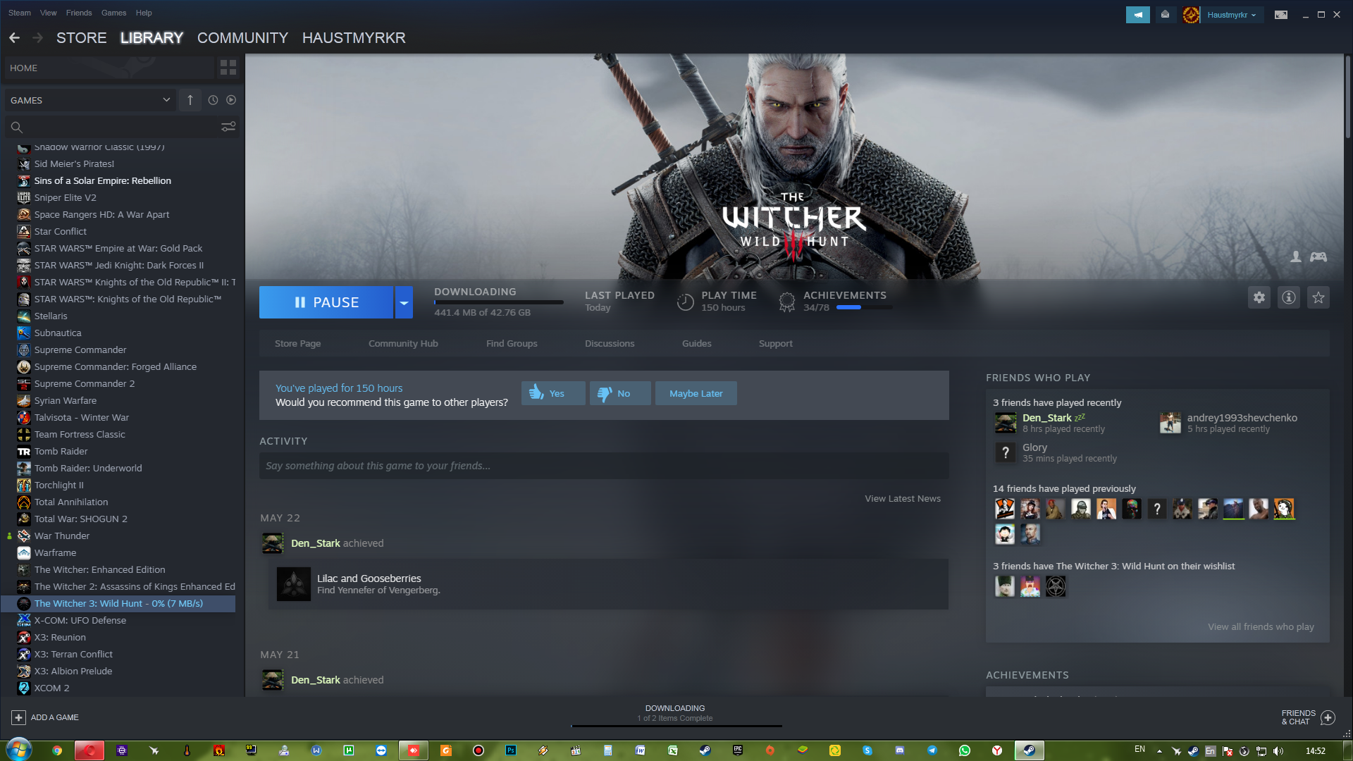Click Yes to recommend this game
The height and width of the screenshot is (761, 1353).
[x=552, y=393]
